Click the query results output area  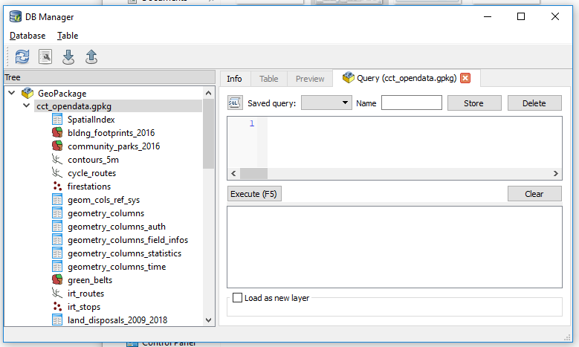(x=395, y=247)
